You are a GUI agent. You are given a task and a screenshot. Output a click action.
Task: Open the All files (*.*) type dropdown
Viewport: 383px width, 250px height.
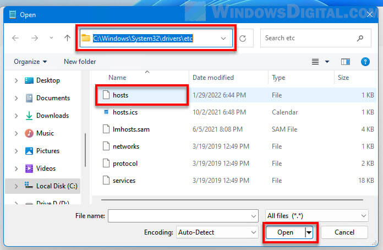click(x=316, y=216)
